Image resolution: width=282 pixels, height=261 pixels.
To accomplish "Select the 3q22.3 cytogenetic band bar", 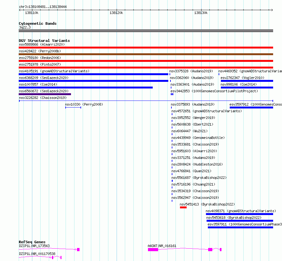I will 146,31.
